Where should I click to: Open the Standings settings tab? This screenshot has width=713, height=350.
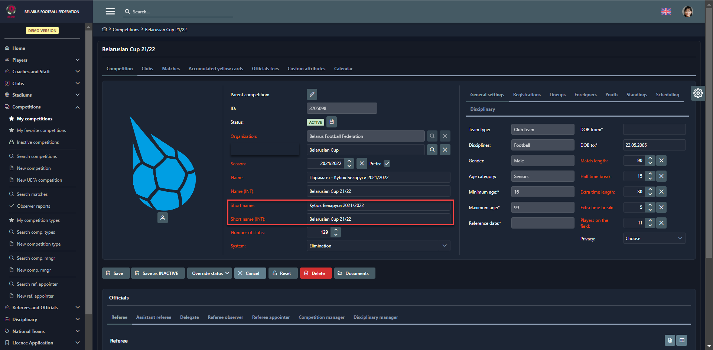point(637,95)
